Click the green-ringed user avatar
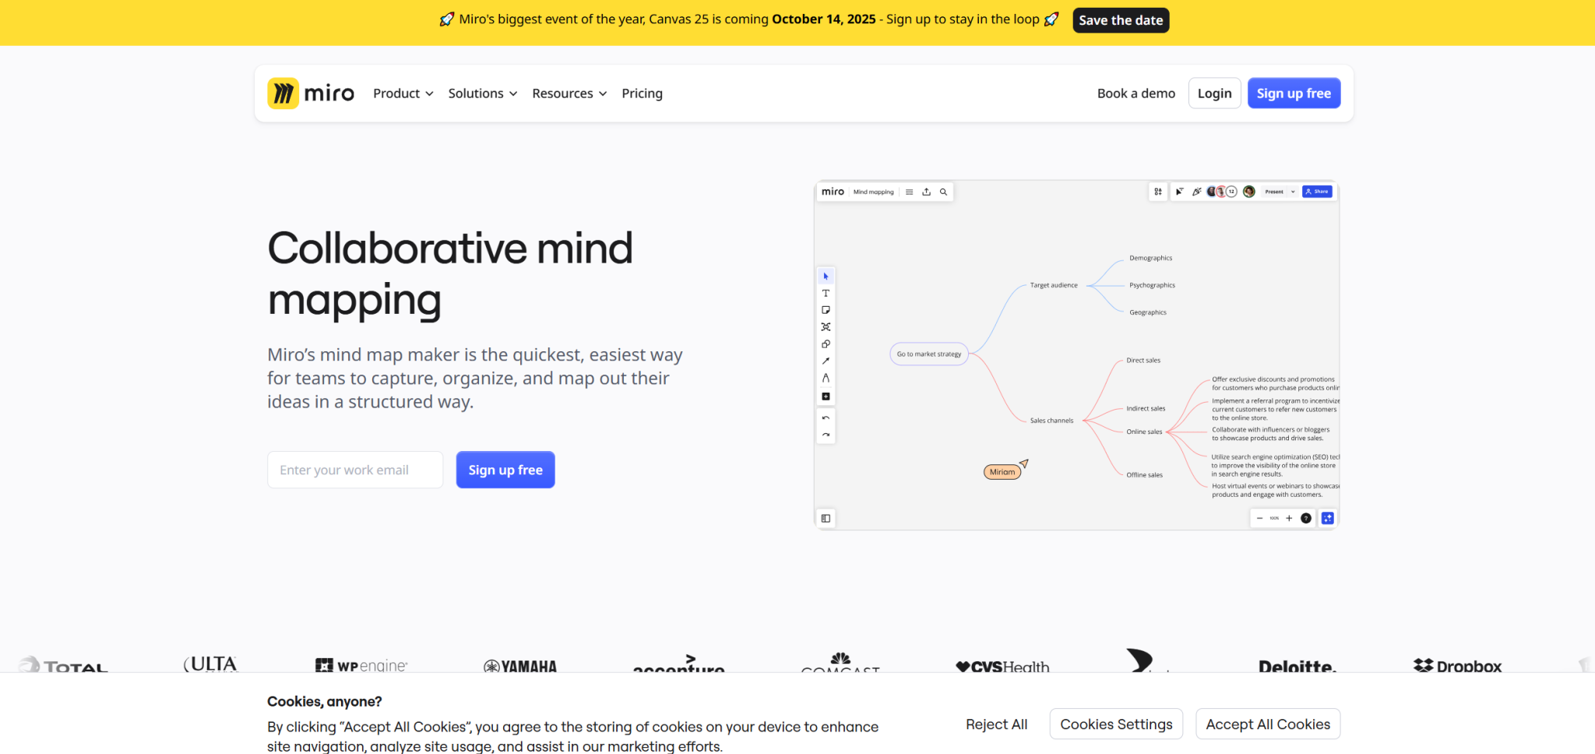 [x=1249, y=192]
